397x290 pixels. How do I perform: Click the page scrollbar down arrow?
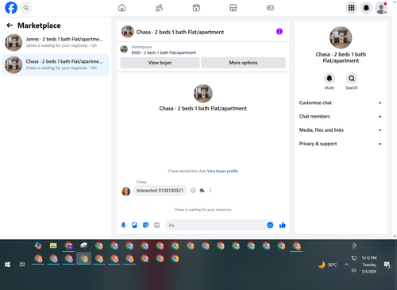tap(395, 236)
